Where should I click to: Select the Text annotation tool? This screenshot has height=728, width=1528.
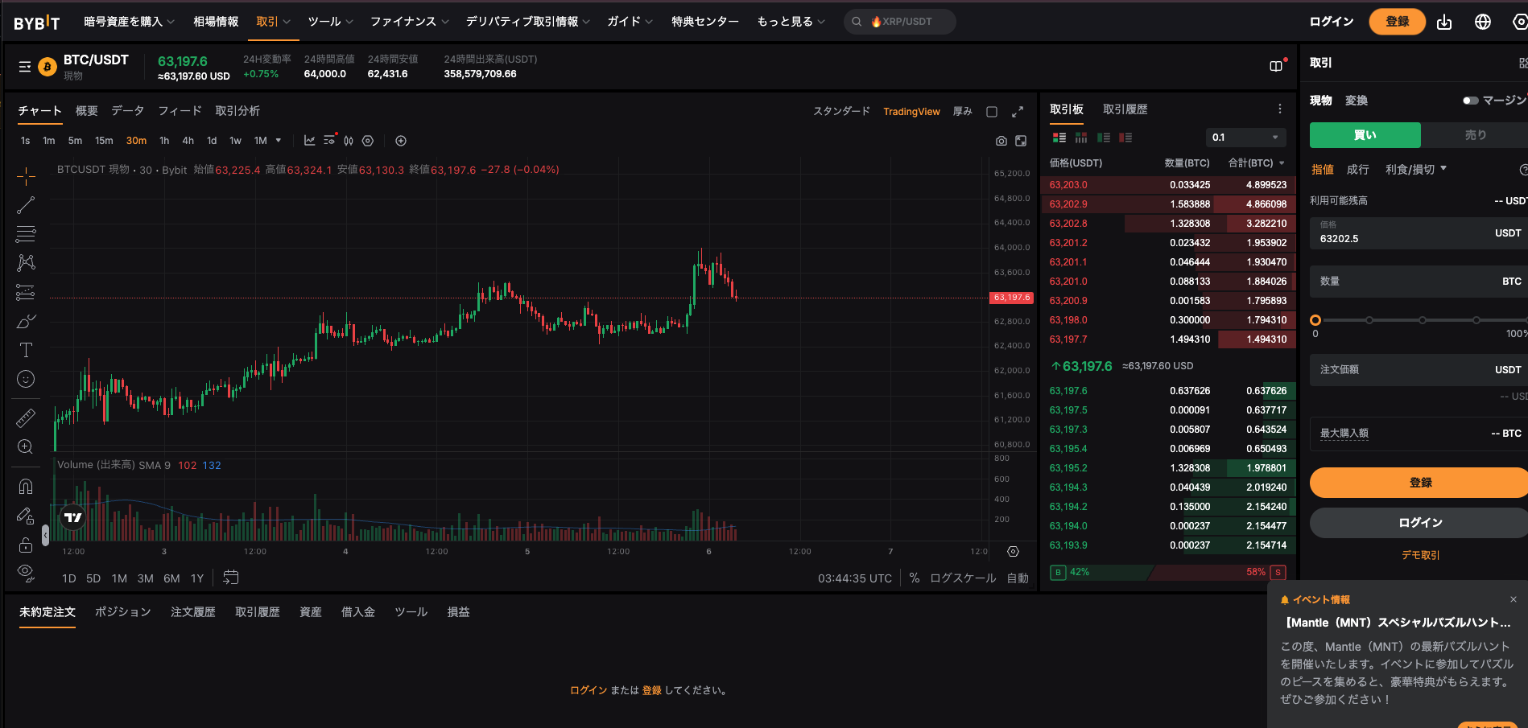(x=26, y=350)
